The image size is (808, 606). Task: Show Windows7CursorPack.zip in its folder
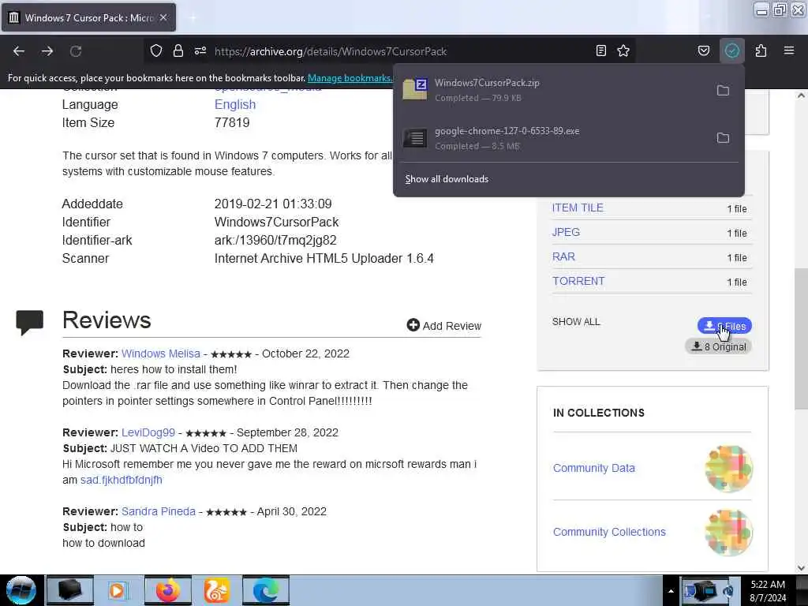tap(723, 90)
